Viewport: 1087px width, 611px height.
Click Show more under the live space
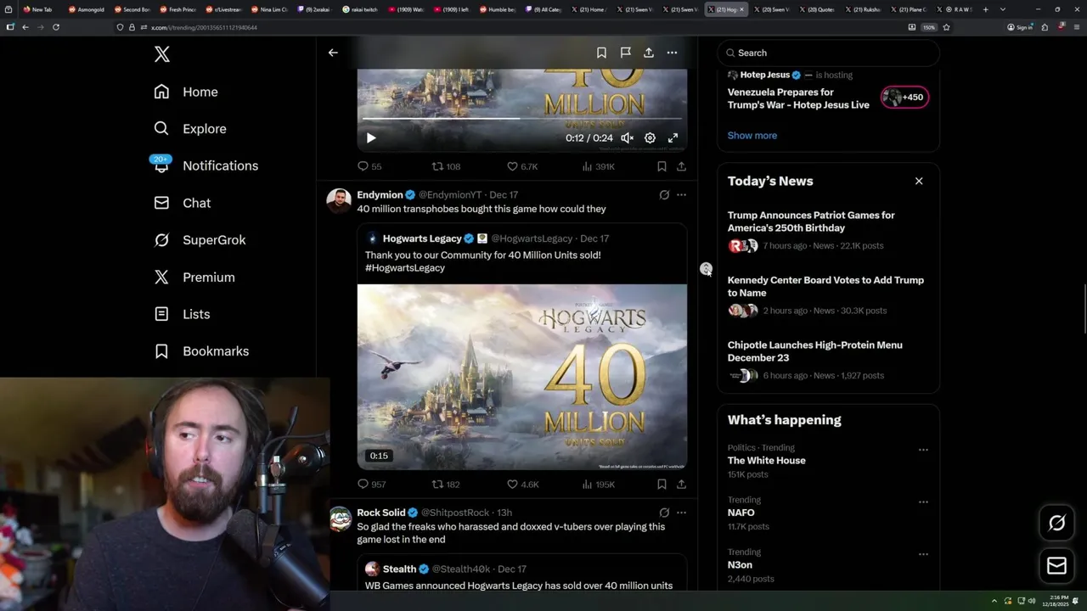pos(752,135)
